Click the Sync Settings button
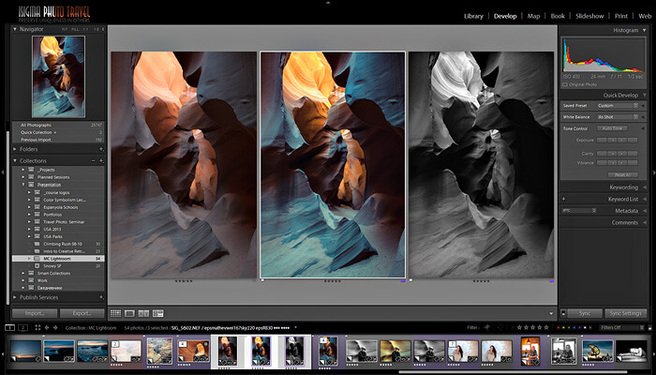Viewport: 656px width, 375px height. pyautogui.click(x=625, y=313)
